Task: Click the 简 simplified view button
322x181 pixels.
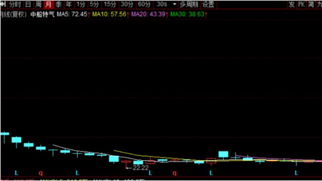Action: point(311,4)
